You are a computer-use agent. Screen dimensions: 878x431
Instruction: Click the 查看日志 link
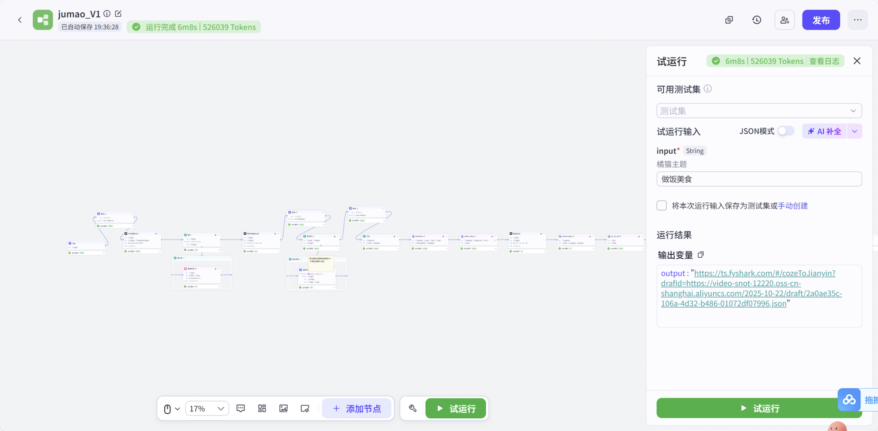coord(824,61)
